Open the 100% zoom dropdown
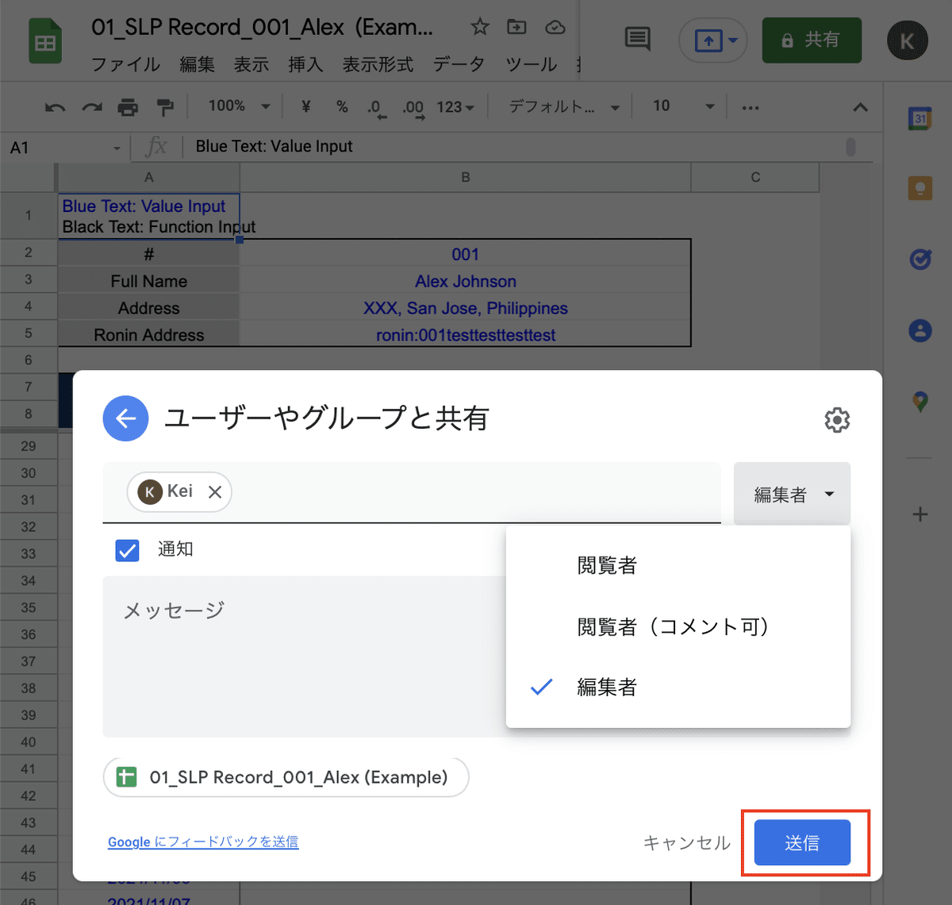Screen dimensions: 952x905 239,106
